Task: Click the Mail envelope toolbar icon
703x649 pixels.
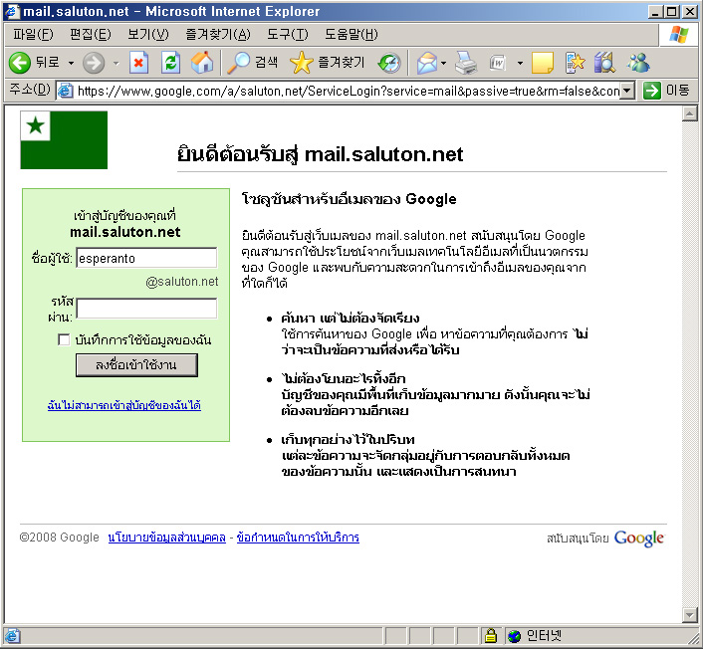Action: point(427,63)
